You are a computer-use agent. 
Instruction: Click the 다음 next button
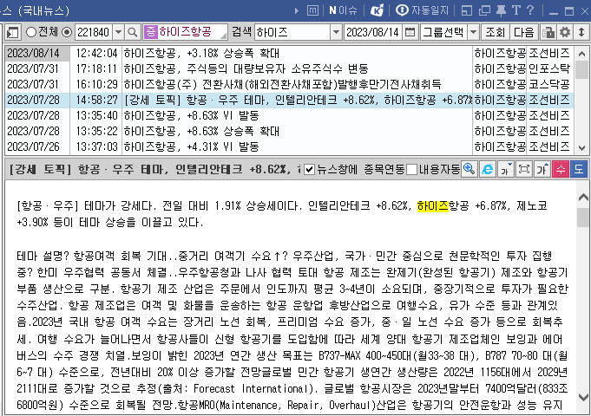pos(524,32)
